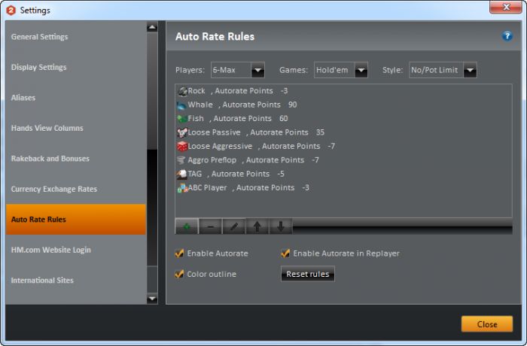The height and width of the screenshot is (346, 527).
Task: Click the Settings window app logo
Action: (x=11, y=11)
